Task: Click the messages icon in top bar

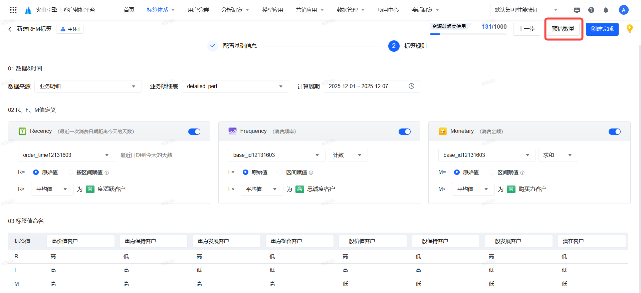Action: [577, 10]
